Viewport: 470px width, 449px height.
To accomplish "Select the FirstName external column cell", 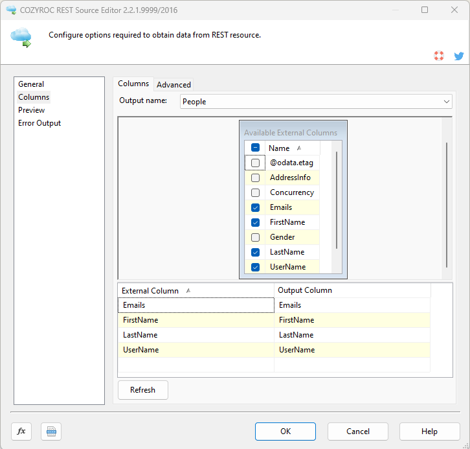I will coord(196,320).
